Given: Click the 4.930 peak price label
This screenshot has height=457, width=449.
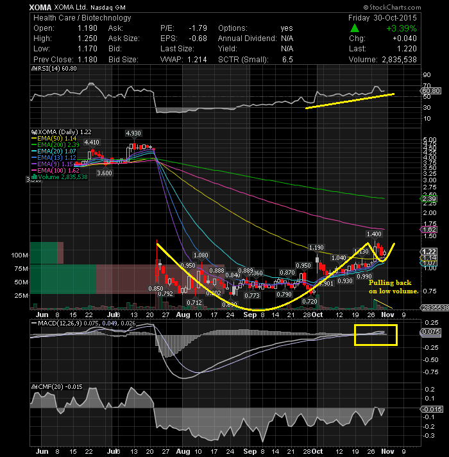Looking at the screenshot, I should tap(133, 134).
